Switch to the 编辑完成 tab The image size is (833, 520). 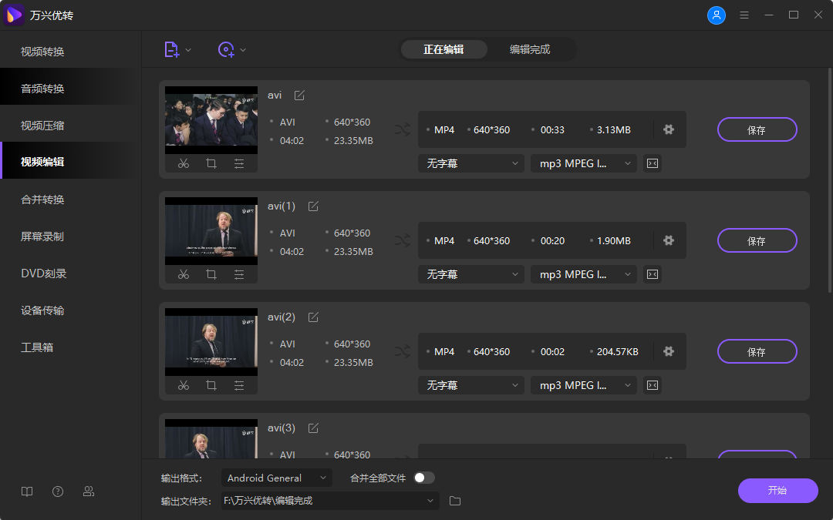pyautogui.click(x=530, y=49)
